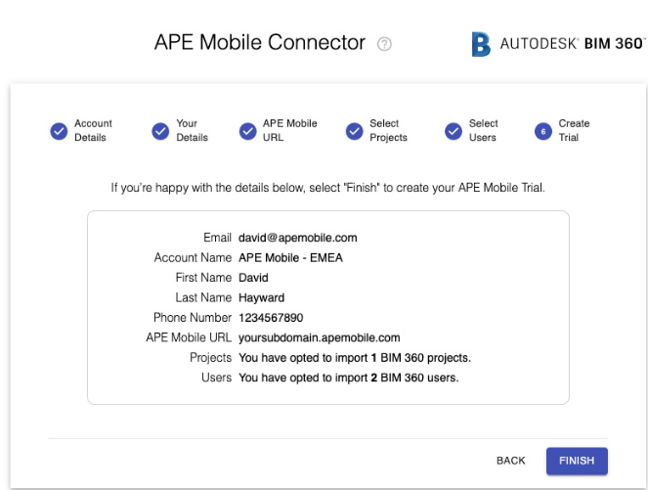Click the Back button
Image resolution: width=648 pixels, height=490 pixels.
point(511,461)
